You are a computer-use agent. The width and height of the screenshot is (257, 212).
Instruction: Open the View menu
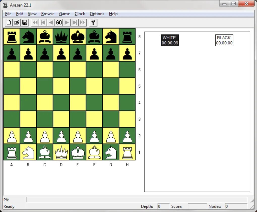pyautogui.click(x=32, y=14)
